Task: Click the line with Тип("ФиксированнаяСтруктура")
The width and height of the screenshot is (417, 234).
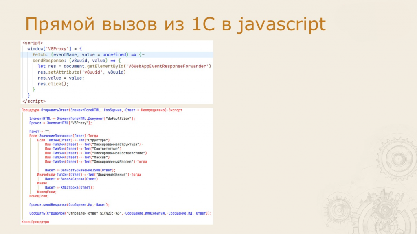Action: click(x=93, y=144)
